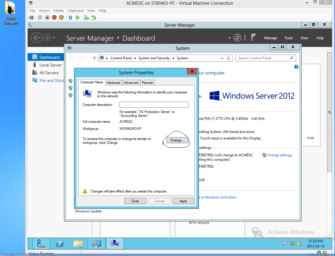Click Server Manager refresh icon

[x=238, y=38]
